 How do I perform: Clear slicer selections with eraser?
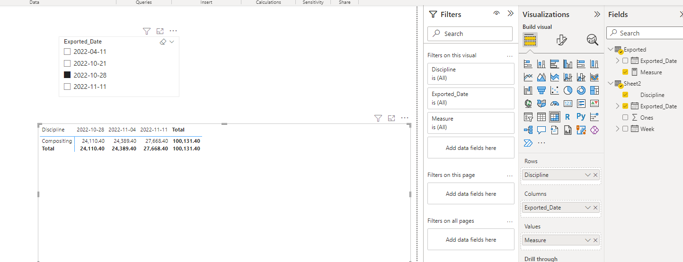coord(163,42)
